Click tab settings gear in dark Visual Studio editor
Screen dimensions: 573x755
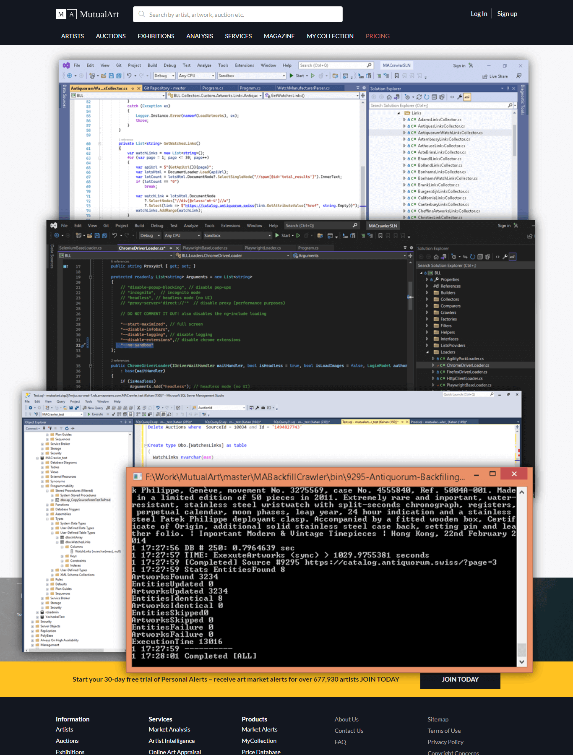pos(411,248)
